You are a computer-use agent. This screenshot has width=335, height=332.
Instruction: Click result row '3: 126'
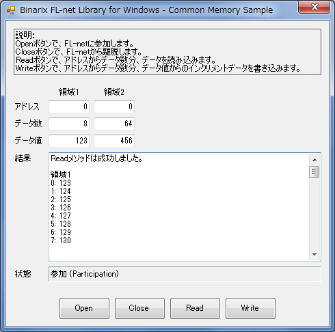click(x=61, y=208)
